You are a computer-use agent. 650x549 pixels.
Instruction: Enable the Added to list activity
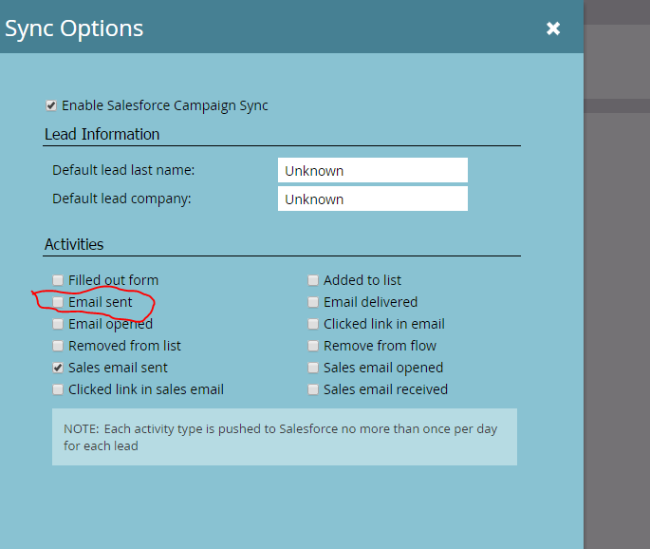click(313, 280)
